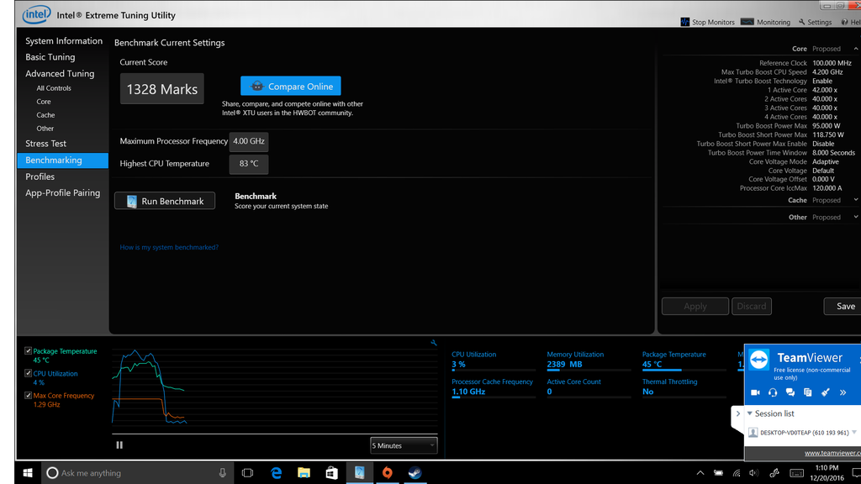Image resolution: width=861 pixels, height=484 pixels.
Task: Open the touch keyboard tray icon
Action: pyautogui.click(x=797, y=473)
